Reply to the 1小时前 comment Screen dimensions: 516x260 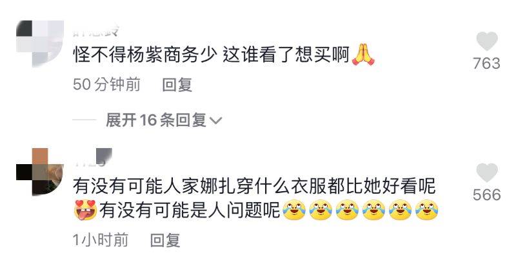165,240
